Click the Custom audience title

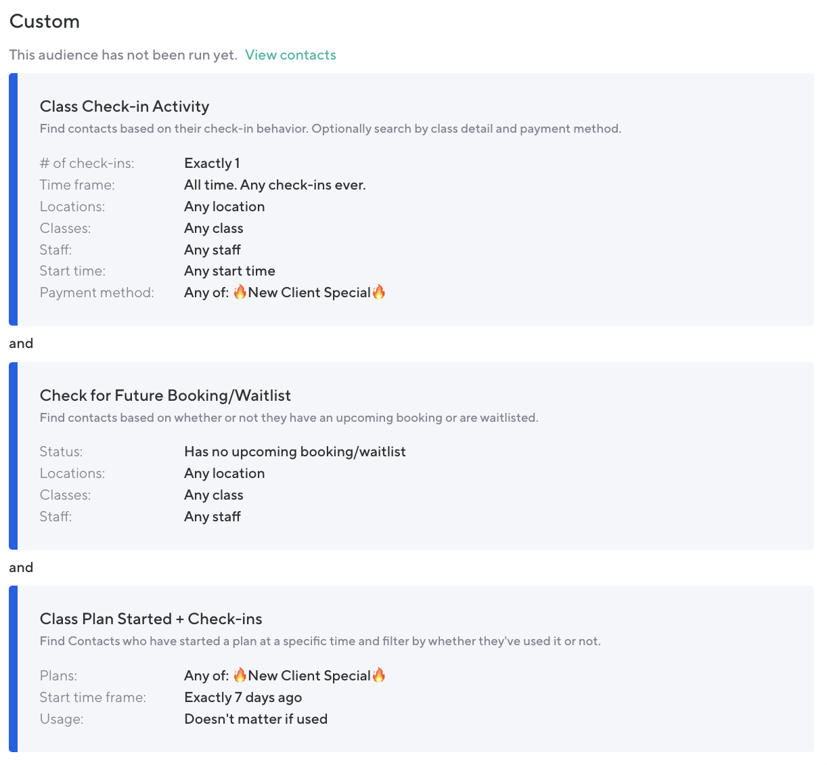(45, 22)
